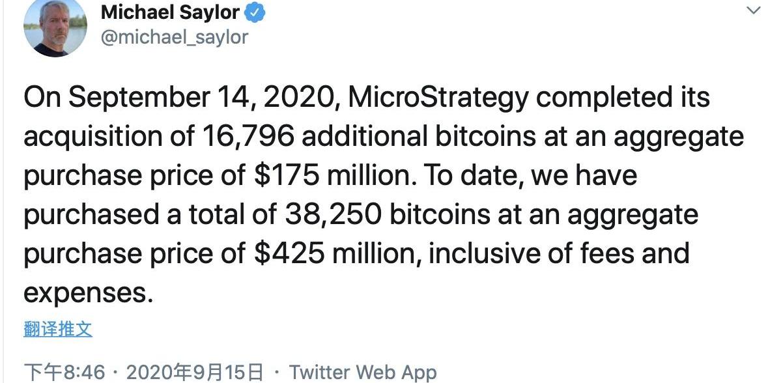Click the 下午8:46 tweet timestamp
This screenshot has width=783, height=383.
[x=64, y=373]
